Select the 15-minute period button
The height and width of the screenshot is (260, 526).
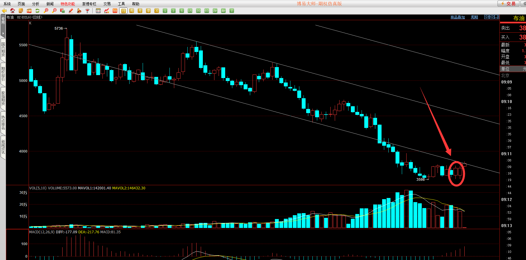coord(190,11)
